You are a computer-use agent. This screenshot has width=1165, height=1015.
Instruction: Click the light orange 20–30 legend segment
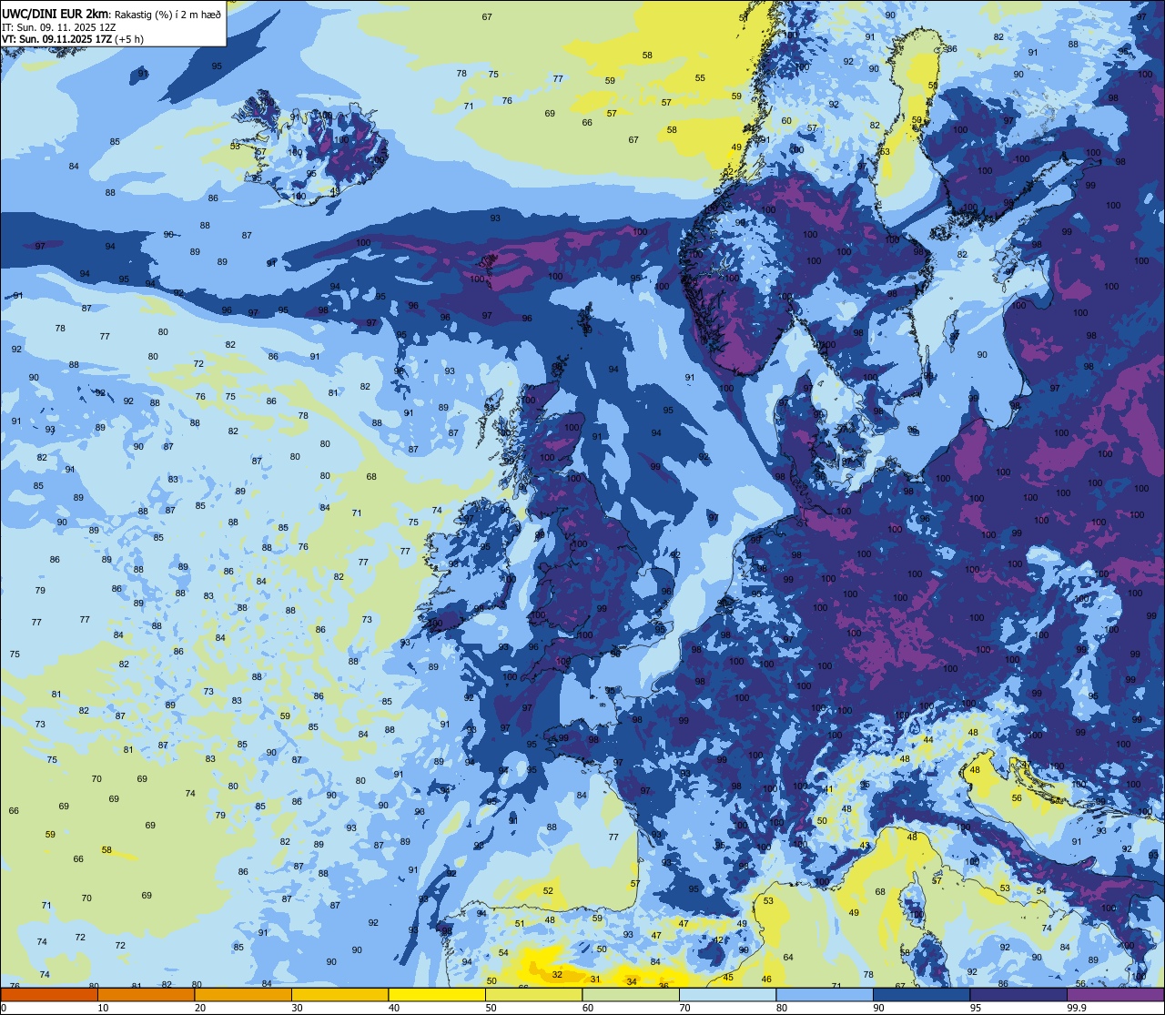[243, 995]
